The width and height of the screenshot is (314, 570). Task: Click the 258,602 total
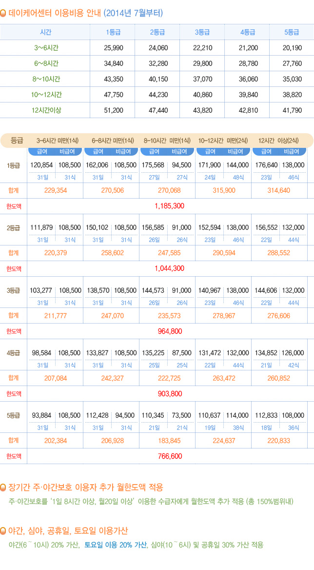coord(113,253)
